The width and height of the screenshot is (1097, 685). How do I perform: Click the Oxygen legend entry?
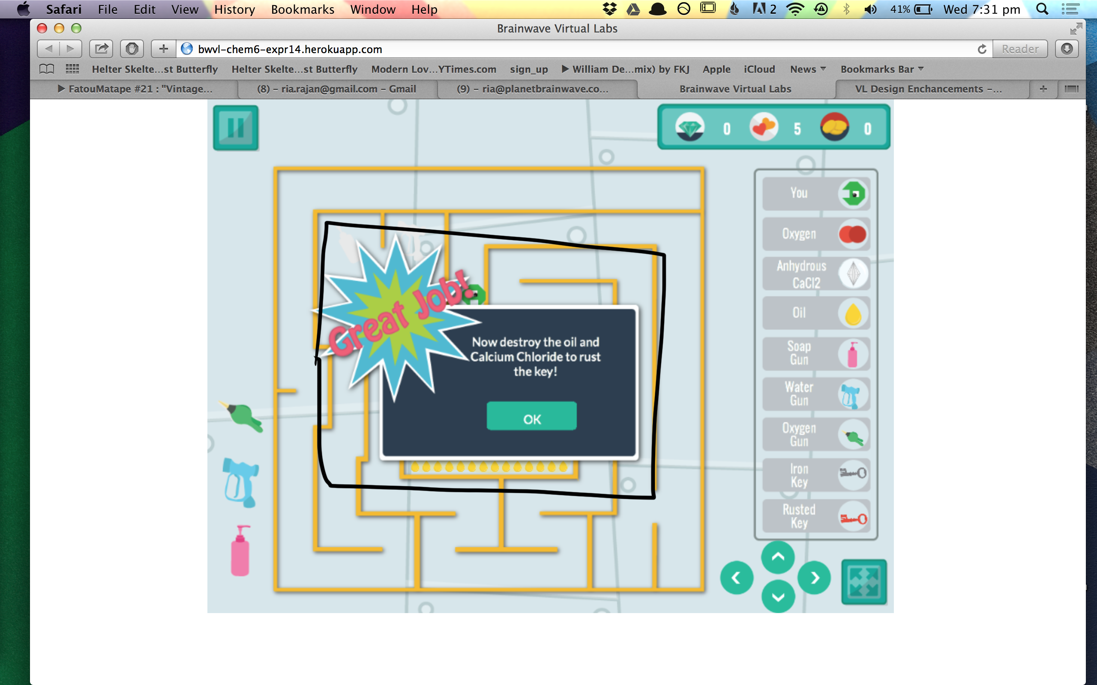click(816, 234)
